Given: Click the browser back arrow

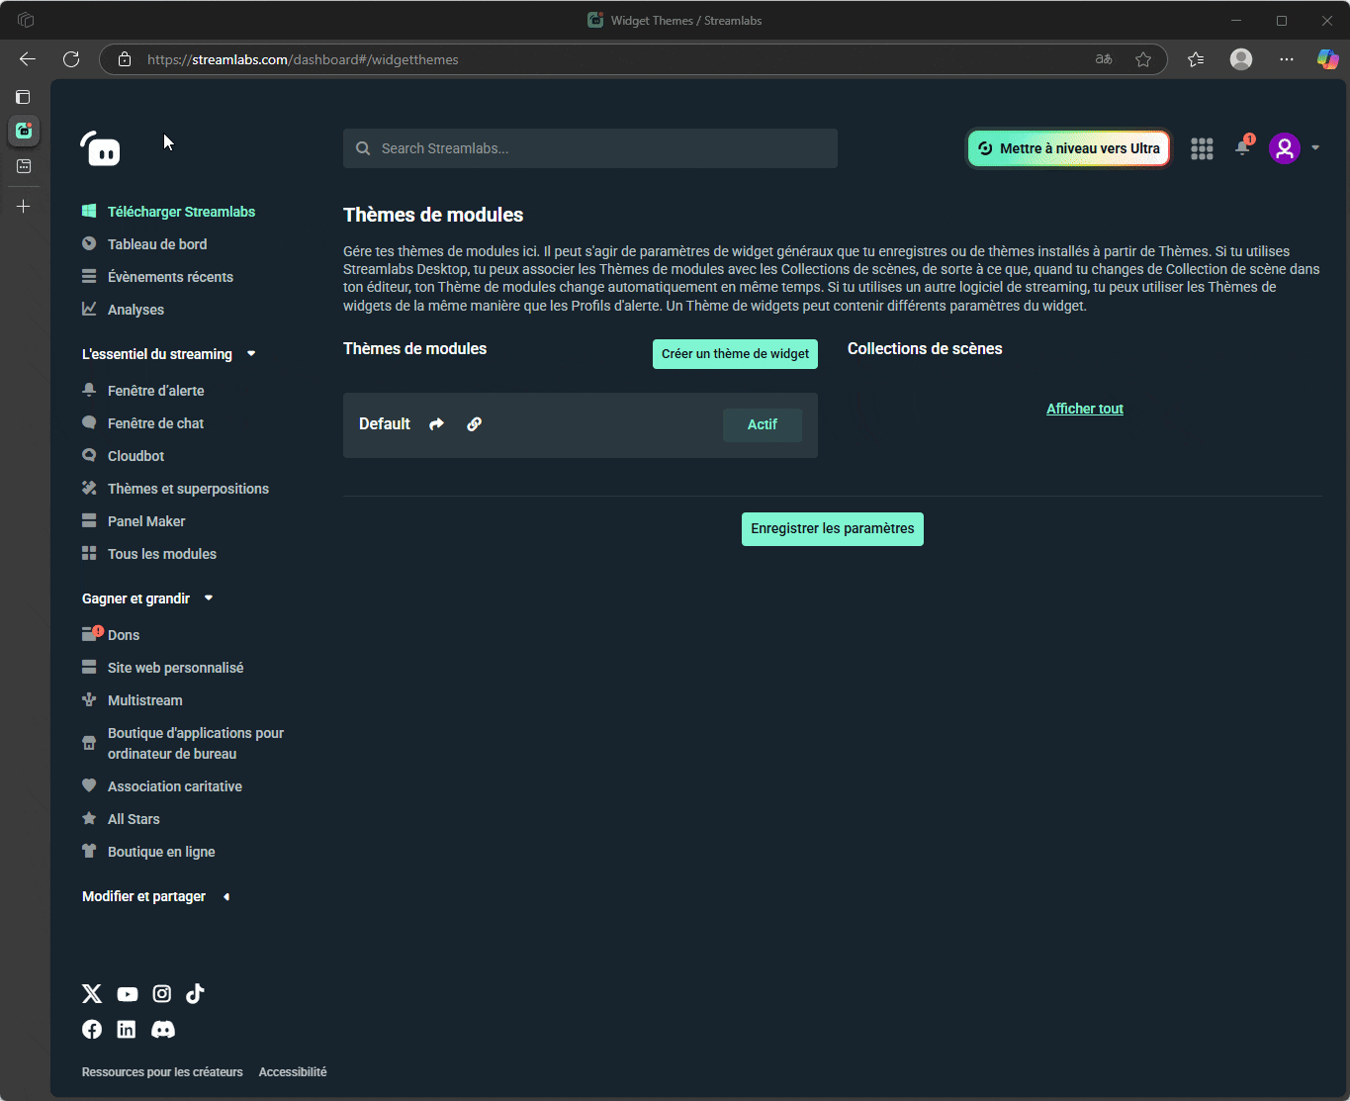Looking at the screenshot, I should coord(28,59).
